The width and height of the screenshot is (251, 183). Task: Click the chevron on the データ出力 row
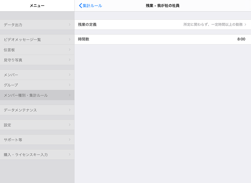(x=70, y=24)
